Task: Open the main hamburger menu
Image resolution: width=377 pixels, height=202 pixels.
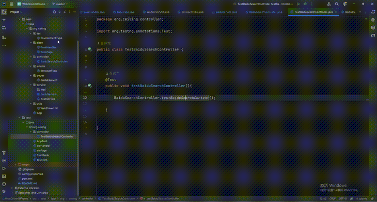Action: coord(11,4)
